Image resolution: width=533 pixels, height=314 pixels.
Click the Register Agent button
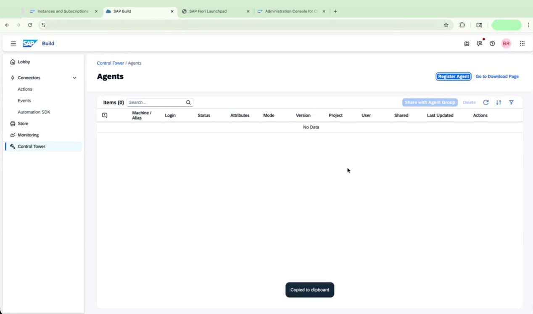(x=454, y=76)
